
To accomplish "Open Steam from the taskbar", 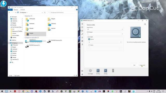I will [45, 91].
